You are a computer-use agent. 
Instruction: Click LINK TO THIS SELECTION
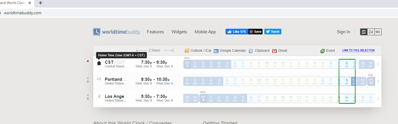click(358, 50)
